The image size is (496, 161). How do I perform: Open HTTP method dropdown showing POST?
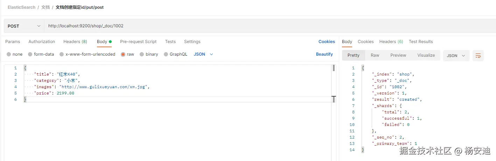(24, 26)
